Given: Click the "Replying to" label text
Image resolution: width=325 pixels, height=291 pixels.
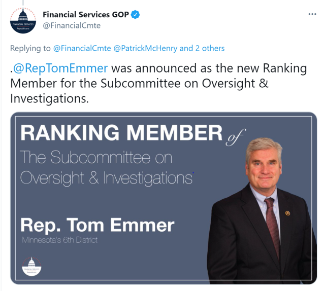Looking at the screenshot, I should tap(30, 48).
